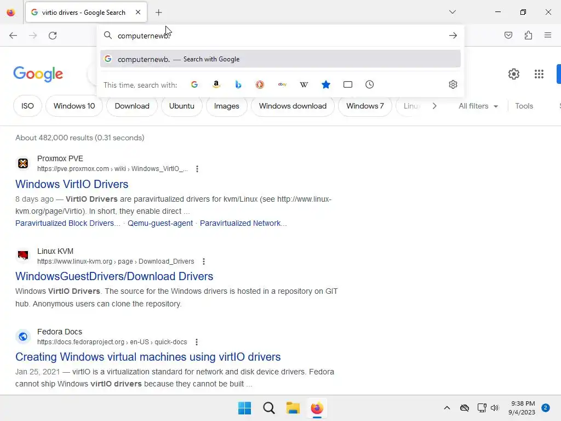This screenshot has height=421, width=561.
Task: Open Windows Start menu
Action: tap(245, 408)
